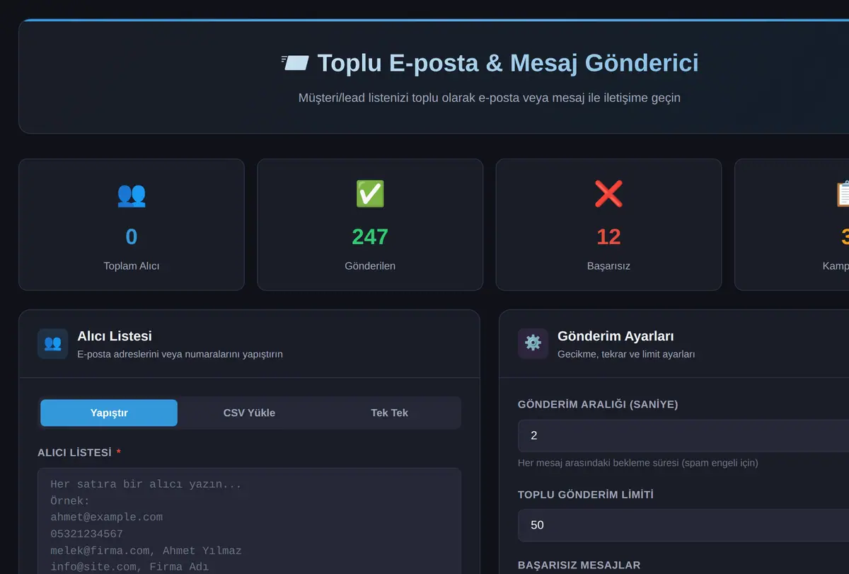Click the Gönderim Aralığı seconds field

point(683,435)
